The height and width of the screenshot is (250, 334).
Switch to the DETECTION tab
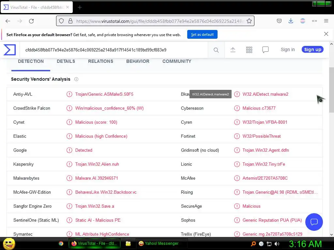tap(31, 61)
